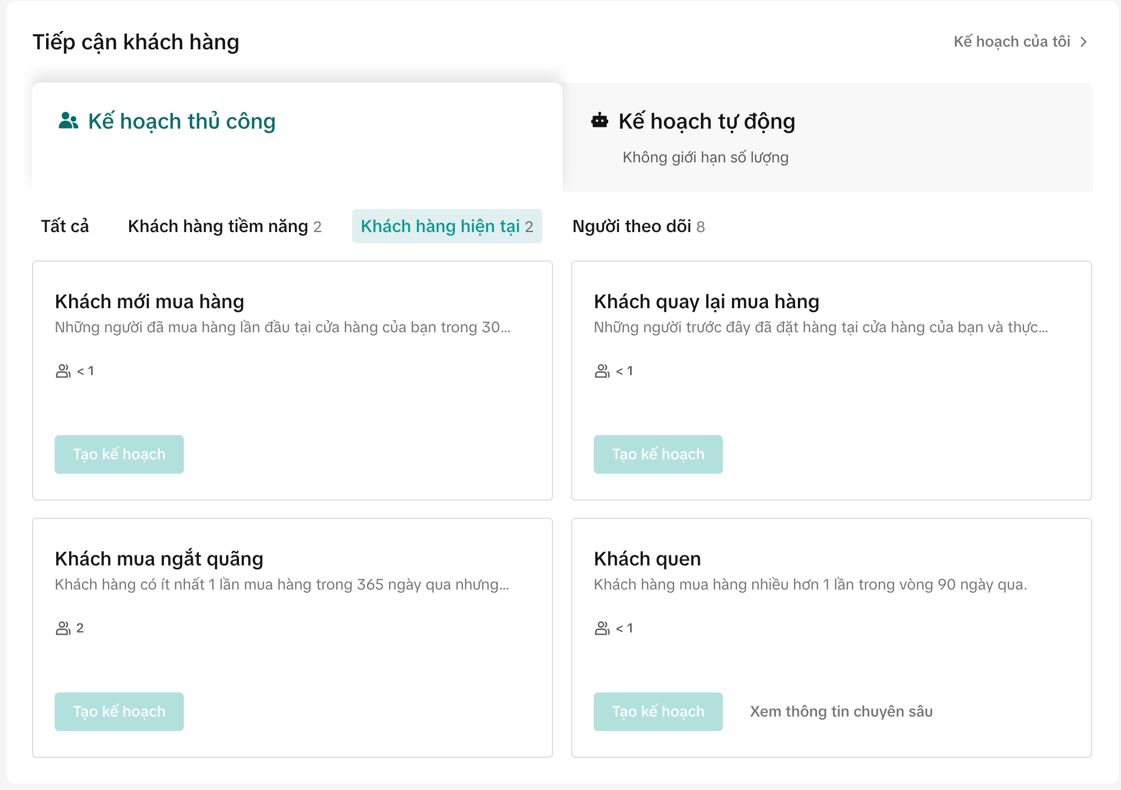Click the Khách mua ngắt quãng card title

click(x=159, y=558)
